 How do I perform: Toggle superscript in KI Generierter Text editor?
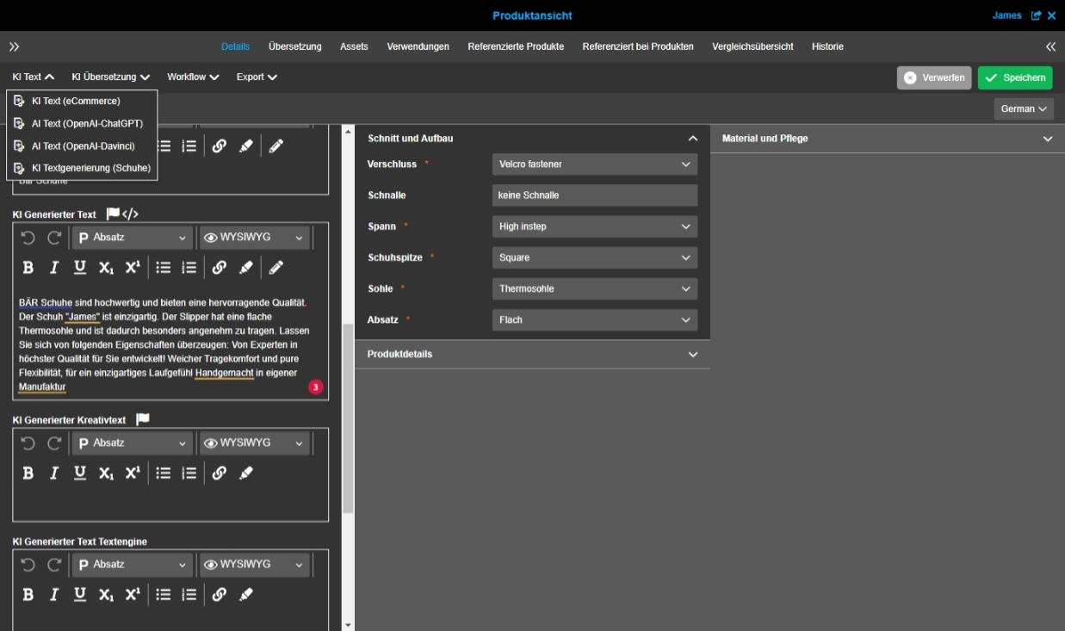pyautogui.click(x=133, y=268)
